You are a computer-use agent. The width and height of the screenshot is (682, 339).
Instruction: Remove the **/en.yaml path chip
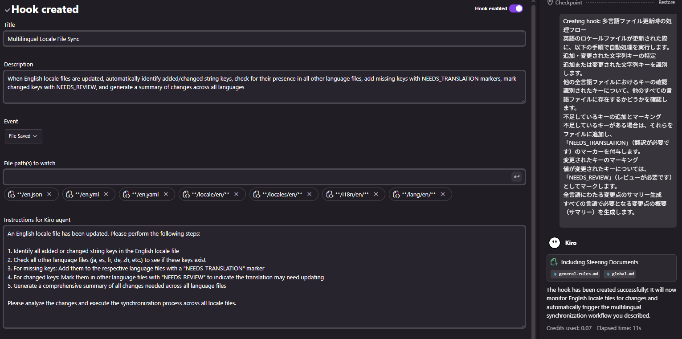pos(166,194)
